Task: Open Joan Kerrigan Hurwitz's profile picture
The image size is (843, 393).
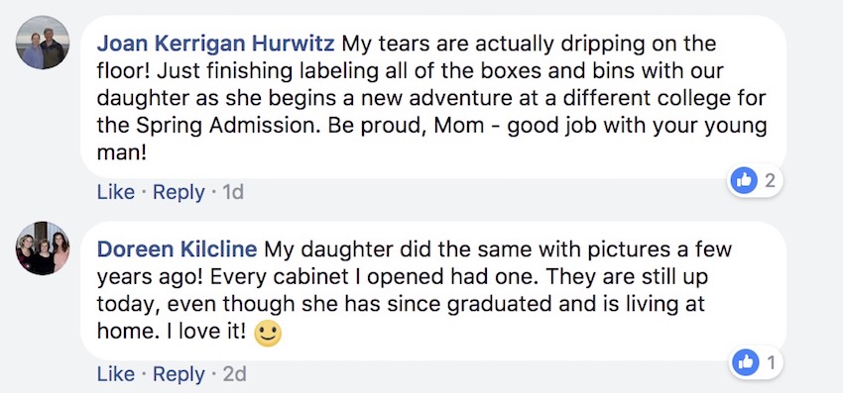Action: click(x=43, y=43)
